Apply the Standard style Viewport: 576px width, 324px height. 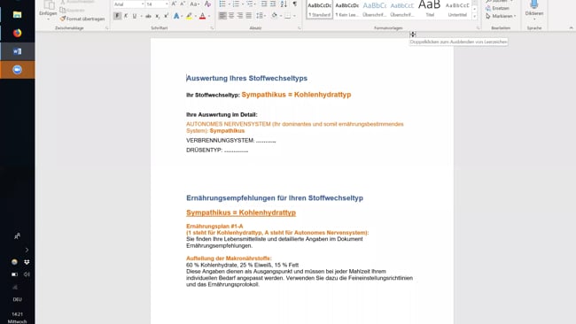(x=319, y=10)
